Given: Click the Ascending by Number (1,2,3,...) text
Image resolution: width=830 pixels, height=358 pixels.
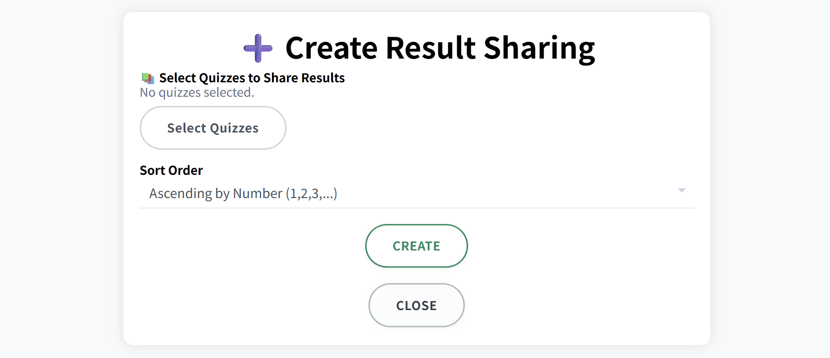Looking at the screenshot, I should point(243,193).
